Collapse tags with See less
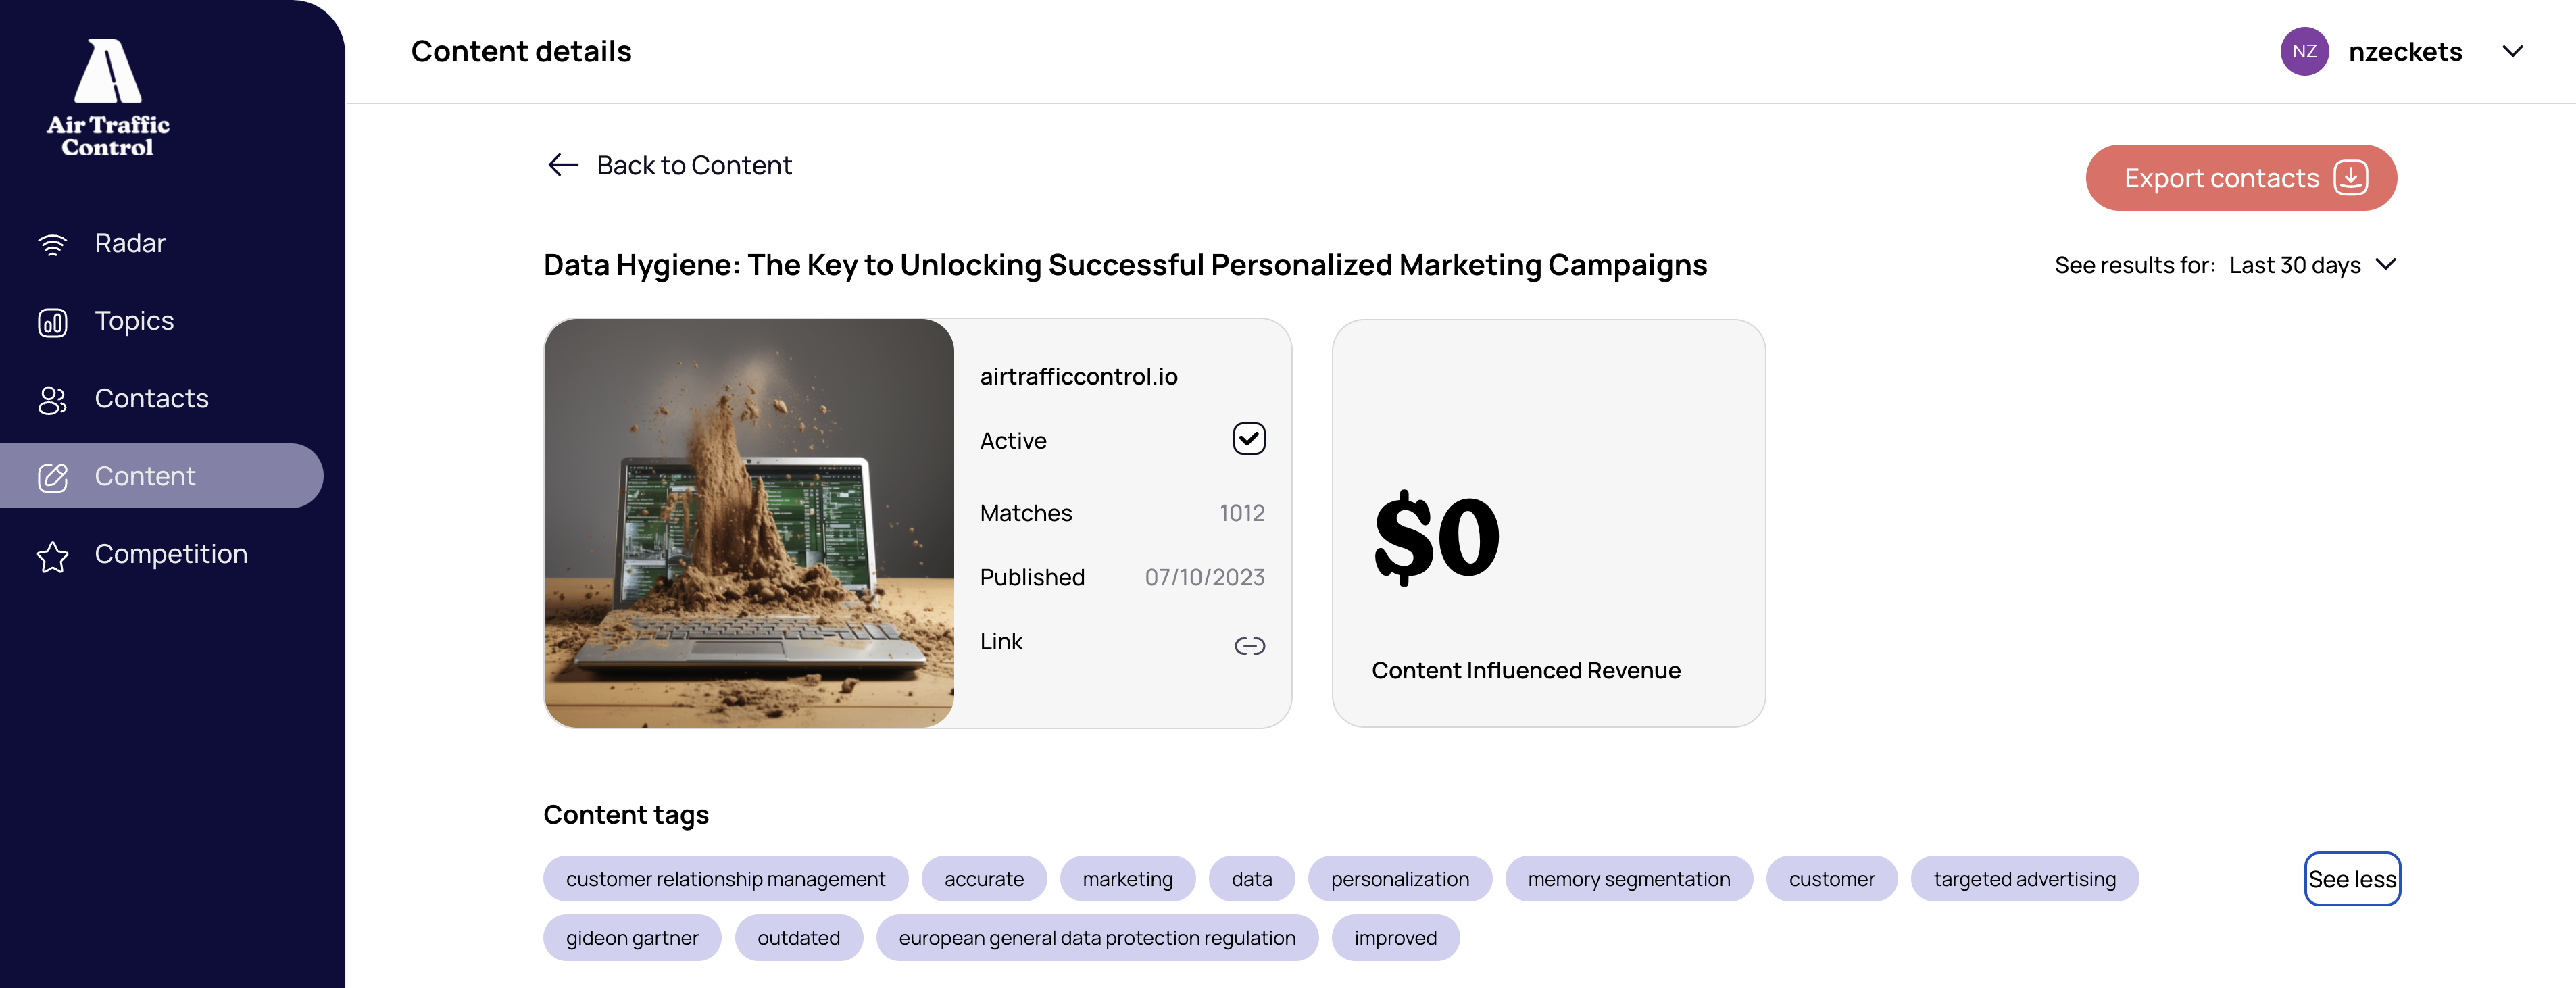This screenshot has height=988, width=2576. pos(2351,879)
